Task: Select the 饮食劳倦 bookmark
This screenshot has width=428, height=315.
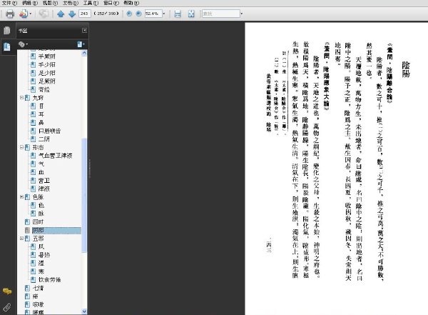Action: [49, 280]
